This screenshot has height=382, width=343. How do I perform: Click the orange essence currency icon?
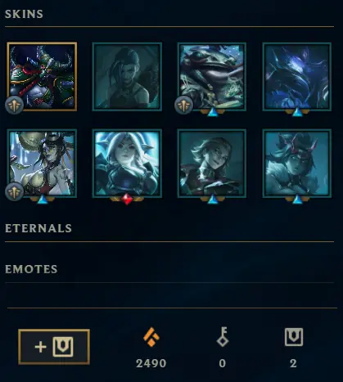pos(151,337)
